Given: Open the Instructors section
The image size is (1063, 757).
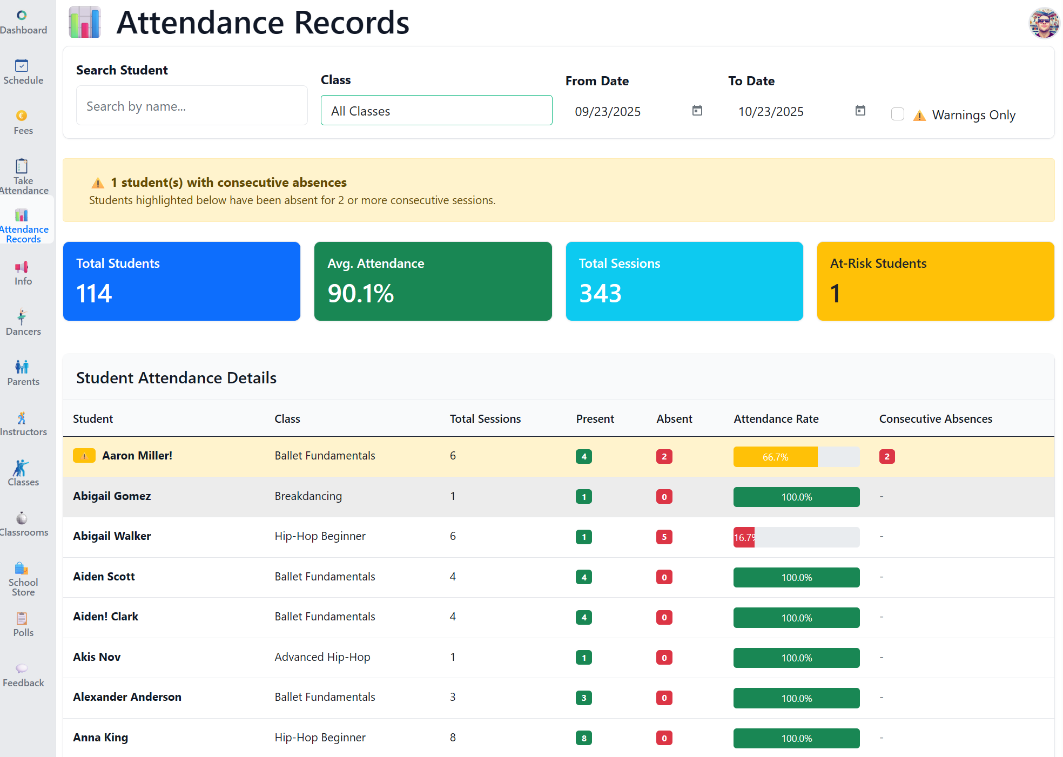Looking at the screenshot, I should [x=23, y=423].
